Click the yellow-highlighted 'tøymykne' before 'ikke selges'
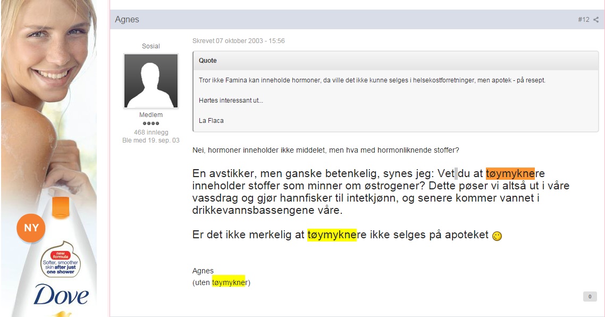 (332, 235)
